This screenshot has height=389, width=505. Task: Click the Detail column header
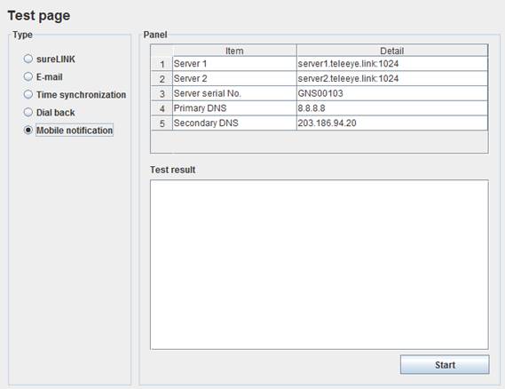click(x=392, y=51)
